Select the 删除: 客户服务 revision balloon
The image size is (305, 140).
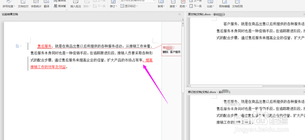tap(171, 50)
